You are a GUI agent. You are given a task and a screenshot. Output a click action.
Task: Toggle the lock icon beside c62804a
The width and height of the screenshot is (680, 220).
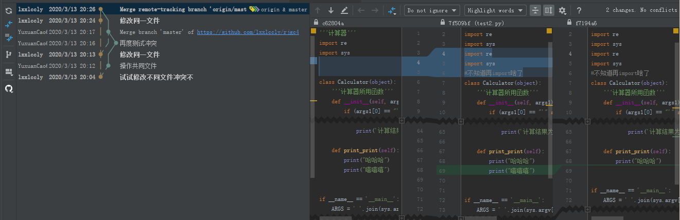pos(315,23)
